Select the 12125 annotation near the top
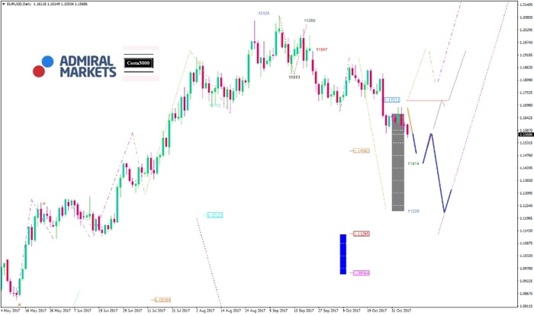Image resolution: width=534 pixels, height=315 pixels. pyautogui.click(x=264, y=13)
